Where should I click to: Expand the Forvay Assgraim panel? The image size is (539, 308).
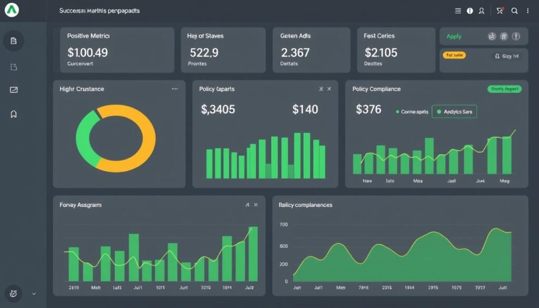point(247,205)
